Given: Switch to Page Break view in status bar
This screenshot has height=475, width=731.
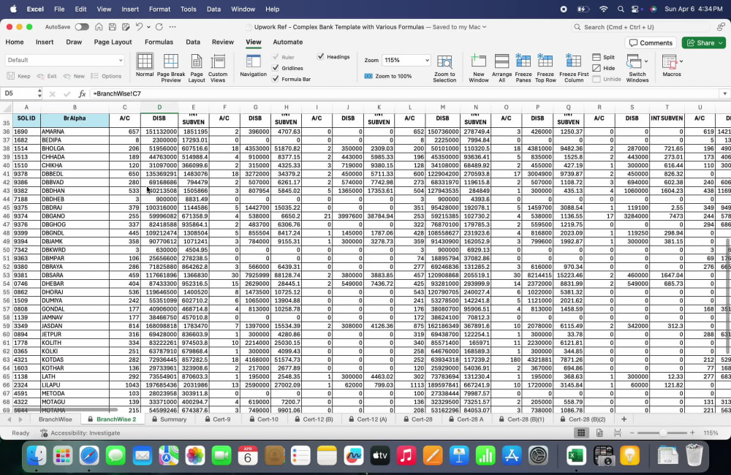Looking at the screenshot, I should 618,433.
